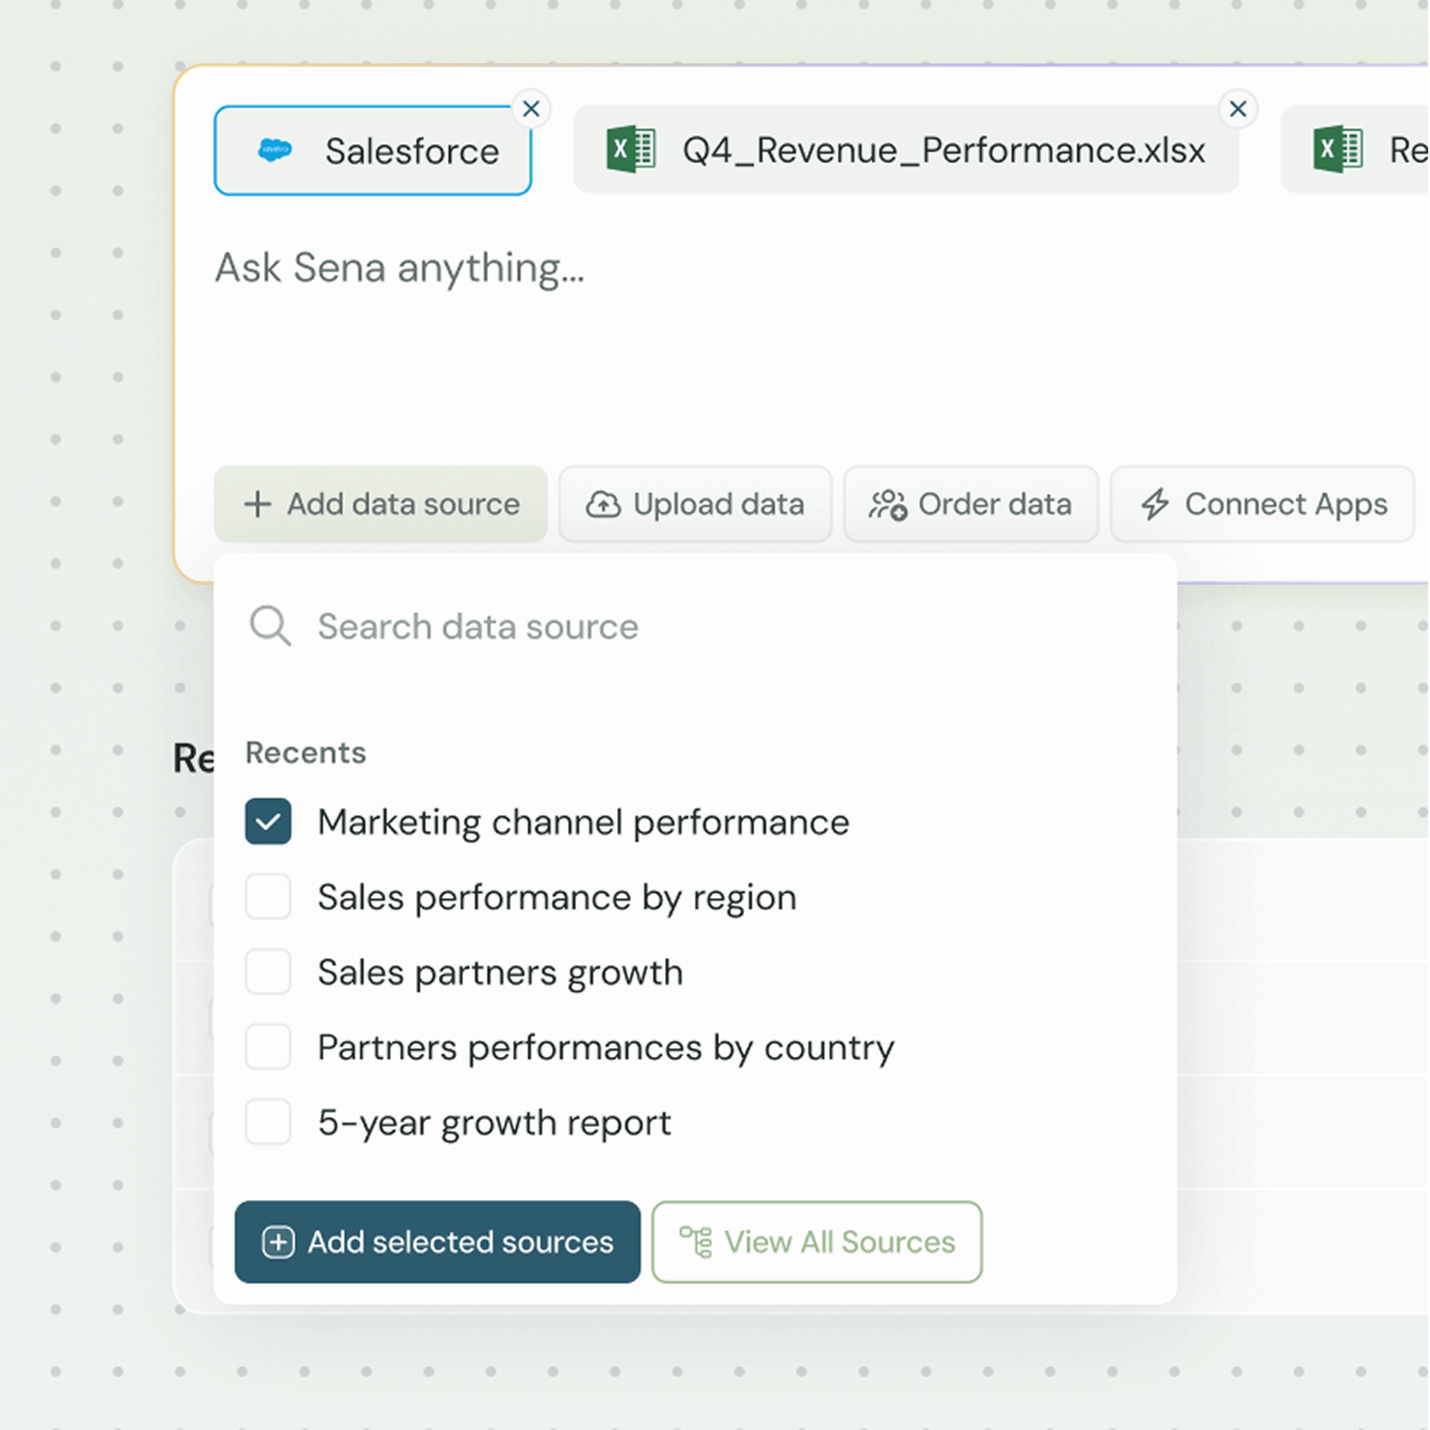The image size is (1430, 1430).
Task: Click the tree icon in View All Sources
Action: point(696,1242)
